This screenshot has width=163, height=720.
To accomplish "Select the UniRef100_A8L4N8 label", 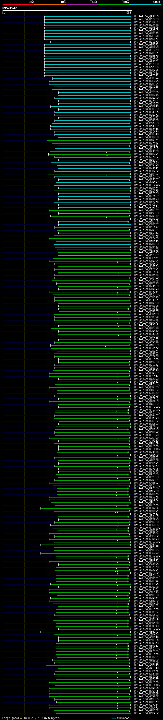I will click(x=146, y=222).
